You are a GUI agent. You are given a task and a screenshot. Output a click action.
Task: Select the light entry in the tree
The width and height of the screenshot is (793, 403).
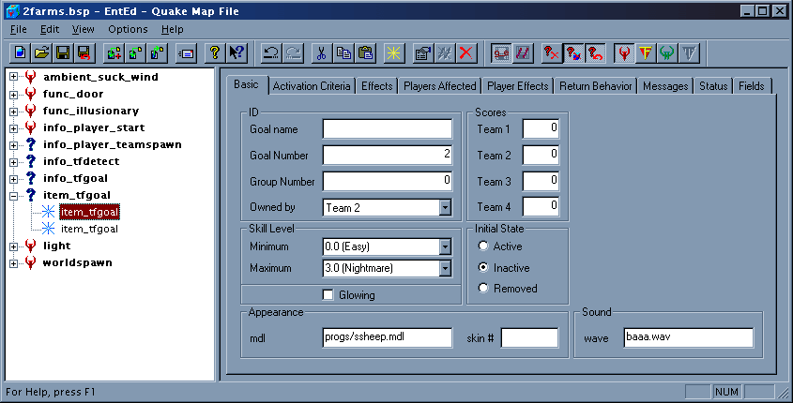56,246
